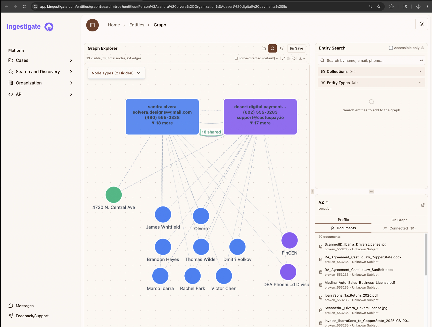The image size is (432, 327).
Task: Click the vertical panel splitter handle
Action: point(312,191)
